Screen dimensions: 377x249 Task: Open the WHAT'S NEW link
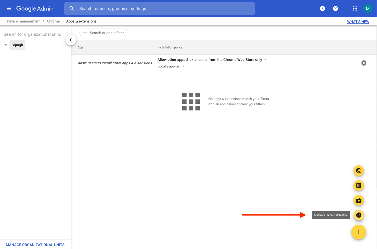pyautogui.click(x=358, y=22)
